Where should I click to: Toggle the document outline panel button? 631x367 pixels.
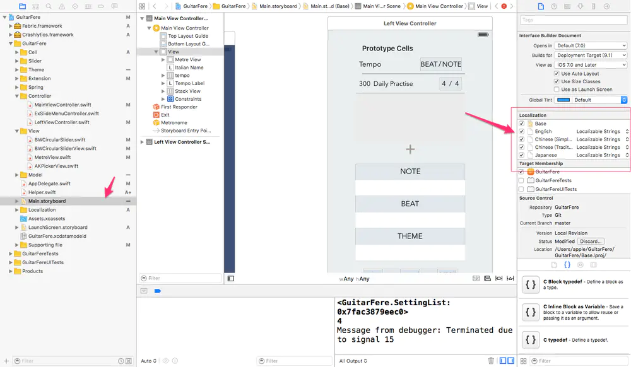[x=230, y=278]
